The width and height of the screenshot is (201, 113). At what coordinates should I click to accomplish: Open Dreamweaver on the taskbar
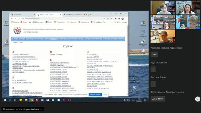[x=64, y=100]
